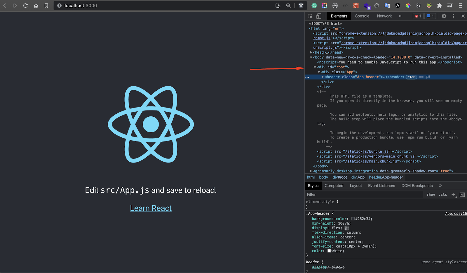This screenshot has width=467, height=273.
Task: Open the Google Translate extension
Action: pos(387,6)
